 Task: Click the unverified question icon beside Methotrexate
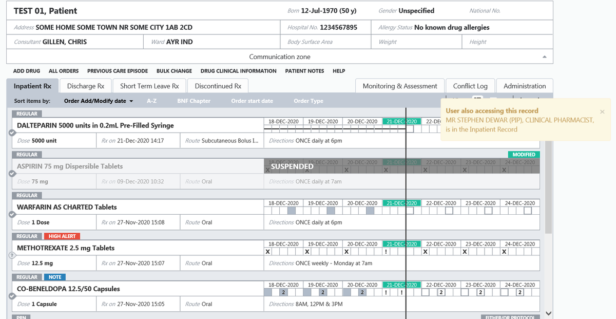click(x=11, y=255)
